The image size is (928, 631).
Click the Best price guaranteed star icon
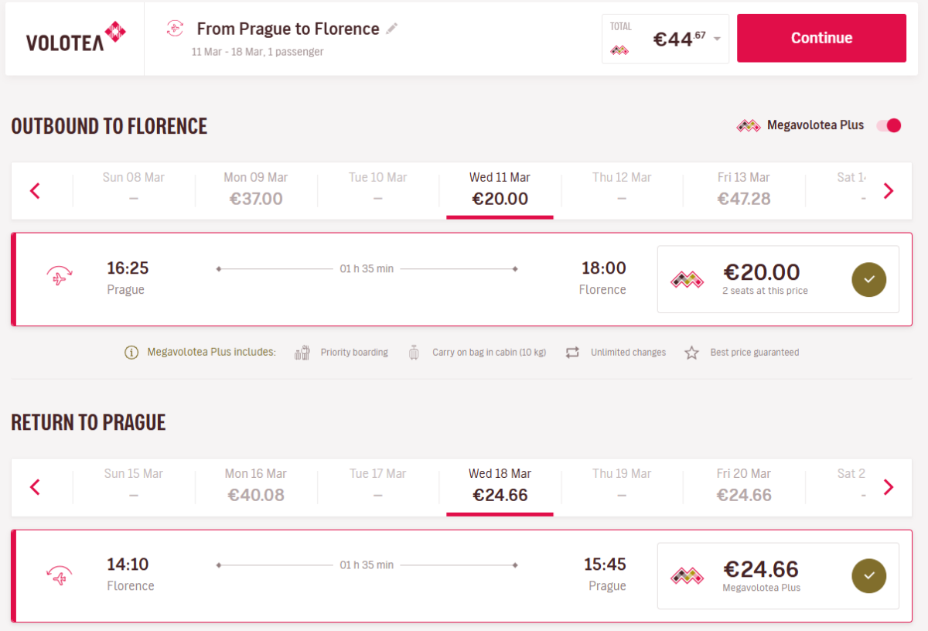click(x=691, y=353)
